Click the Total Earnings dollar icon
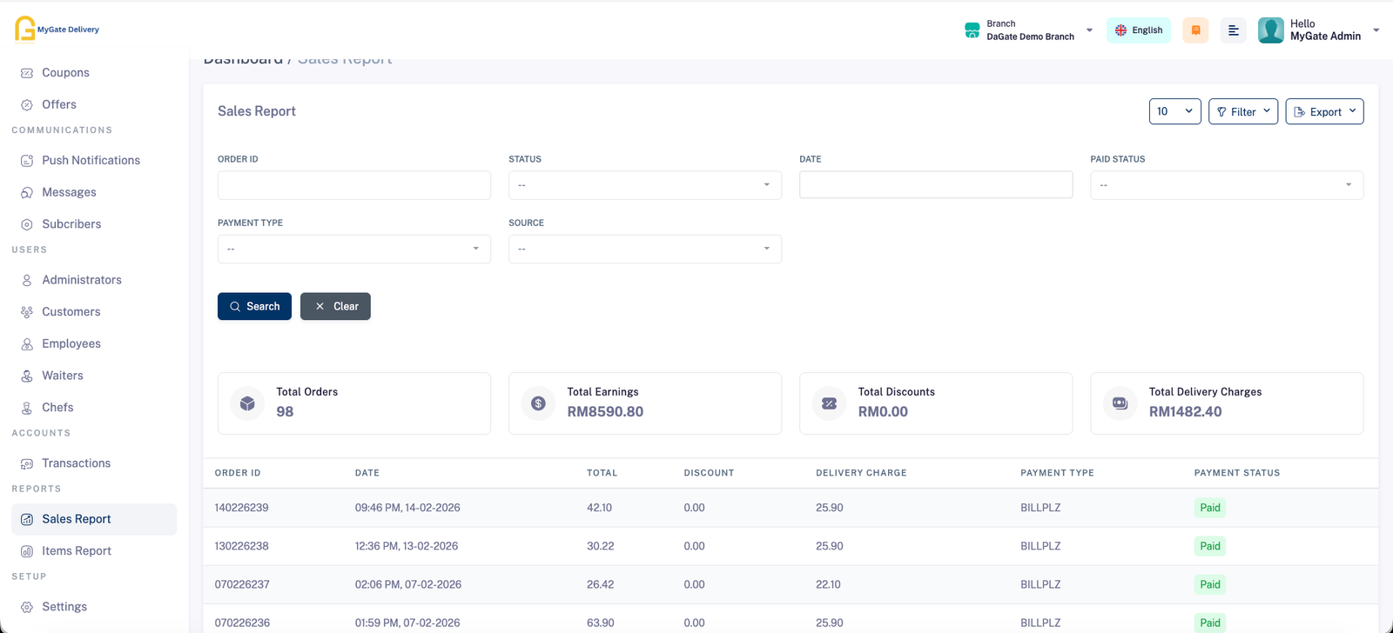Image resolution: width=1393 pixels, height=633 pixels. coord(538,403)
